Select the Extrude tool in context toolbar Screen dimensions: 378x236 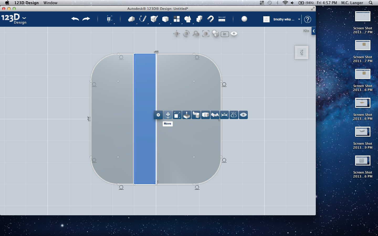coord(187,115)
